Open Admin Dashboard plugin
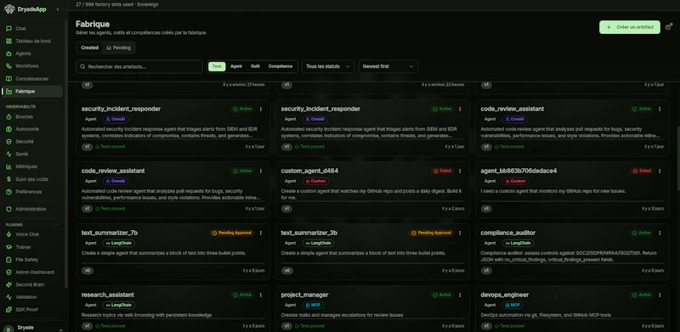The image size is (680, 332). click(x=32, y=273)
